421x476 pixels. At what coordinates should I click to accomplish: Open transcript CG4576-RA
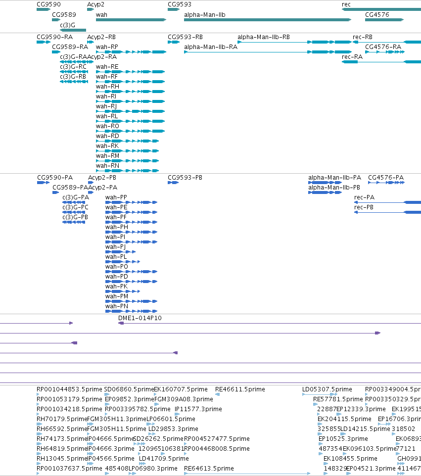[383, 47]
